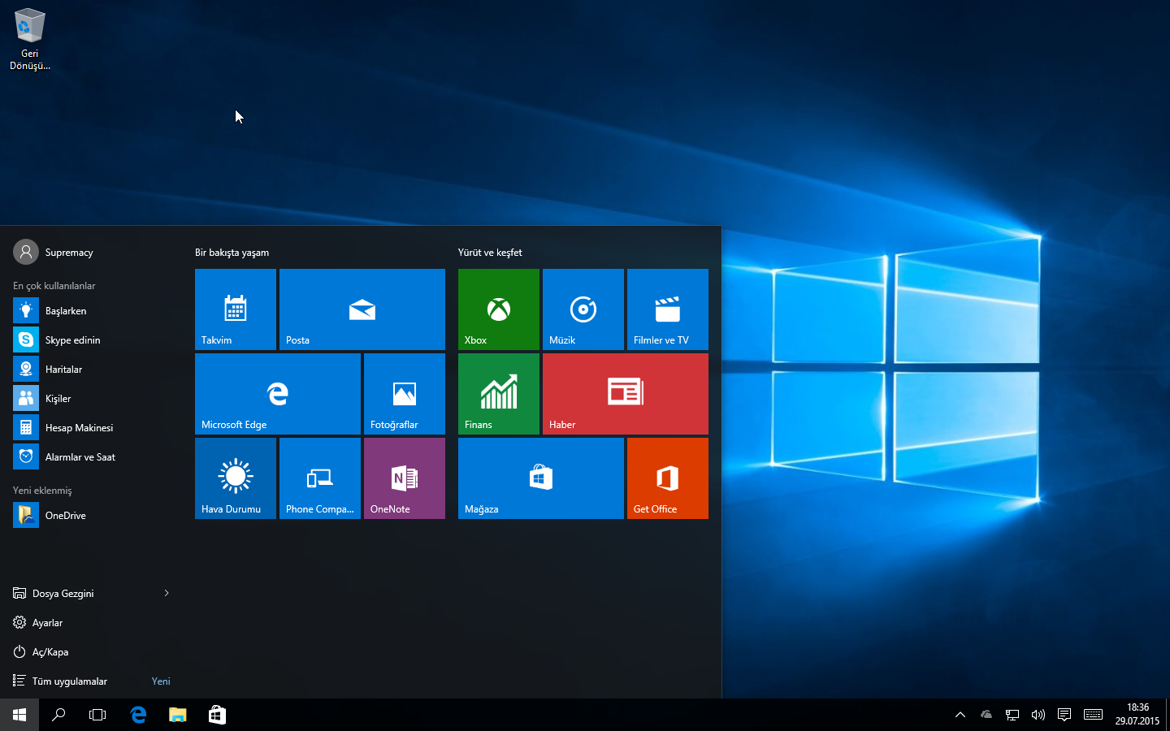1170x731 pixels.
Task: Show hidden system tray icons
Action: (960, 715)
